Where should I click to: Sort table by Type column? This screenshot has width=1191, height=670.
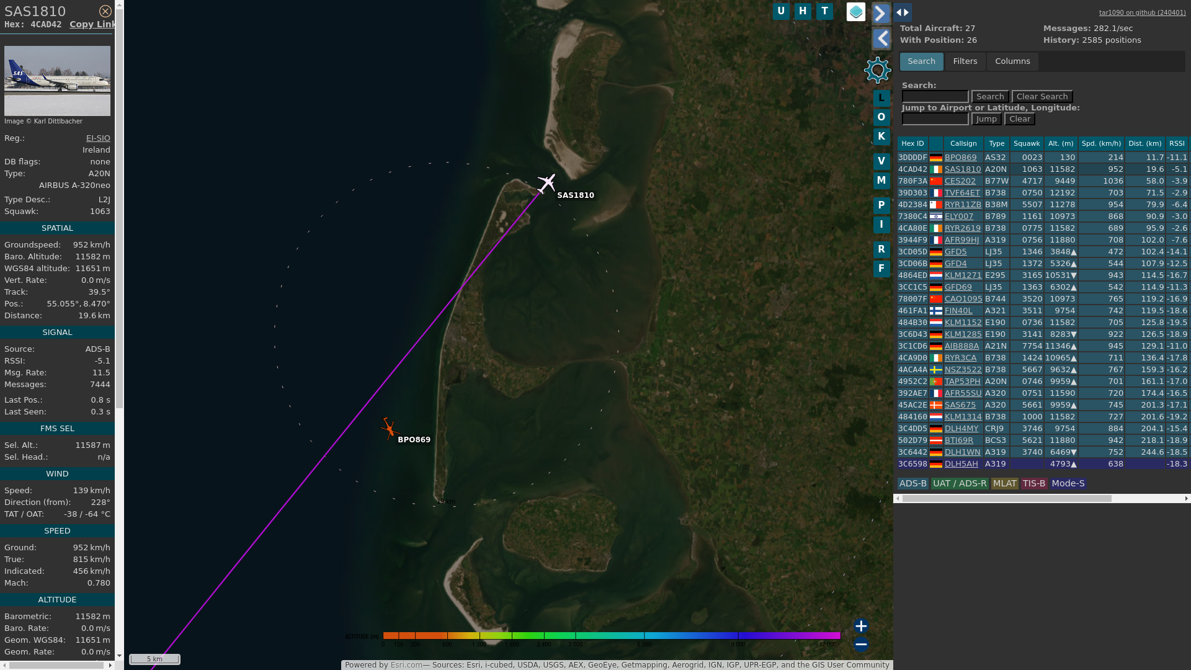click(x=996, y=143)
